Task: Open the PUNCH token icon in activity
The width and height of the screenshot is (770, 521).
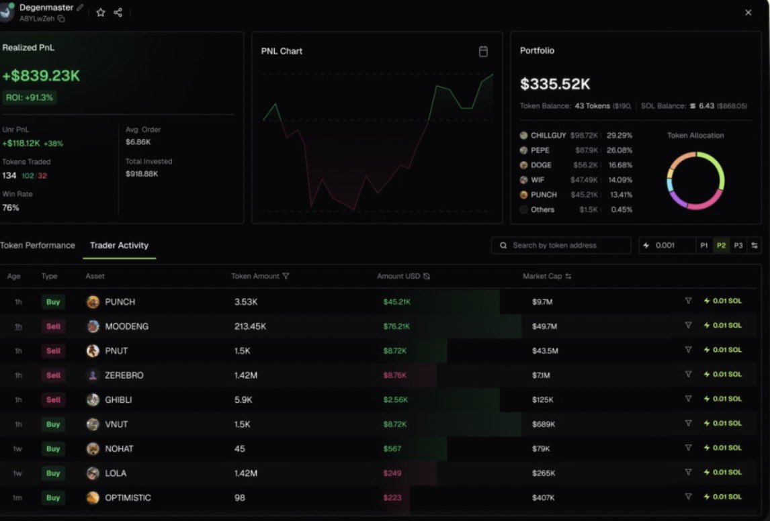Action: (x=93, y=301)
